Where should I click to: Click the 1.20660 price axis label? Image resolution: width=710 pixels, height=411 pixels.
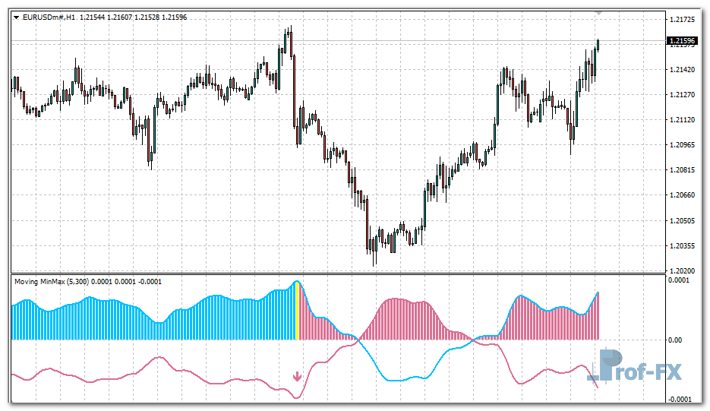682,195
